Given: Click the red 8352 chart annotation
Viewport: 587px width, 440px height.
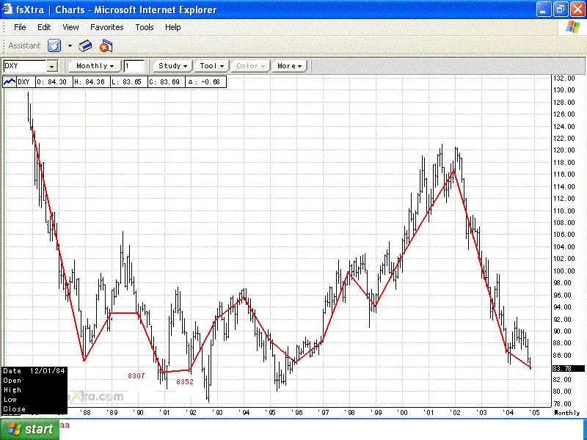Looking at the screenshot, I should 185,382.
